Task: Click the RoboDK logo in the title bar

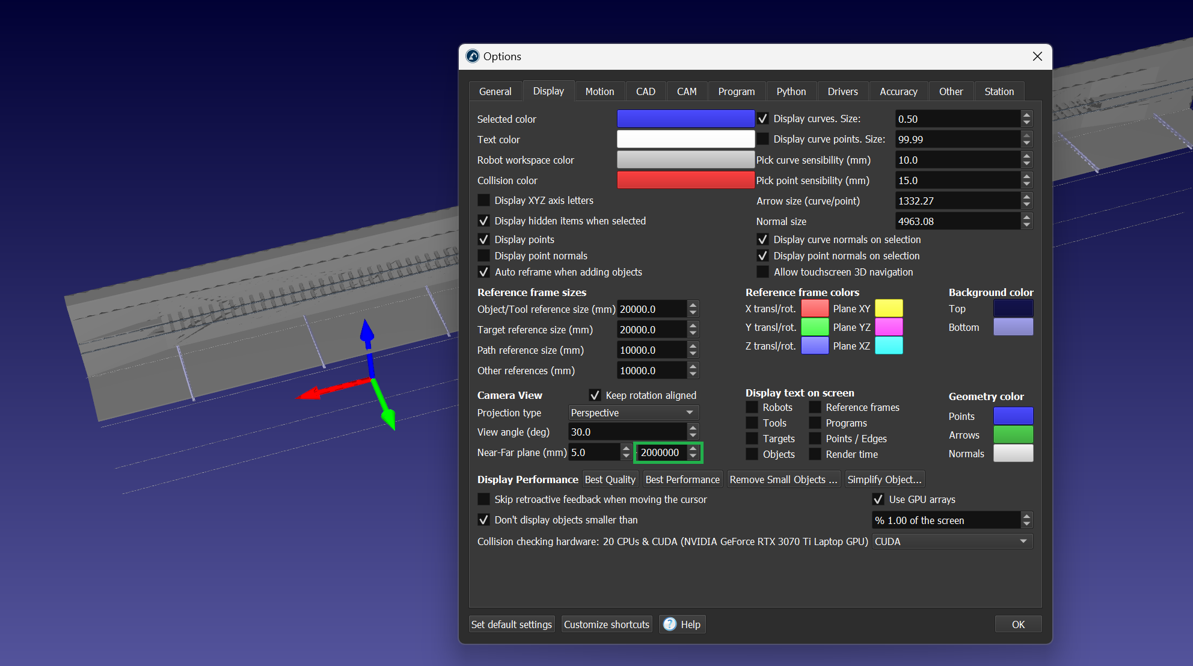Action: tap(473, 56)
